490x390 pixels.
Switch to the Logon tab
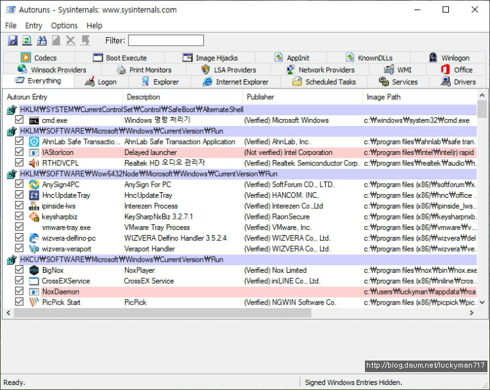[101, 82]
